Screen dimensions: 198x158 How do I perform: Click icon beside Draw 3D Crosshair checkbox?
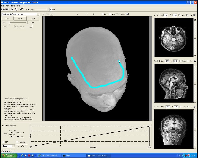[128, 14]
